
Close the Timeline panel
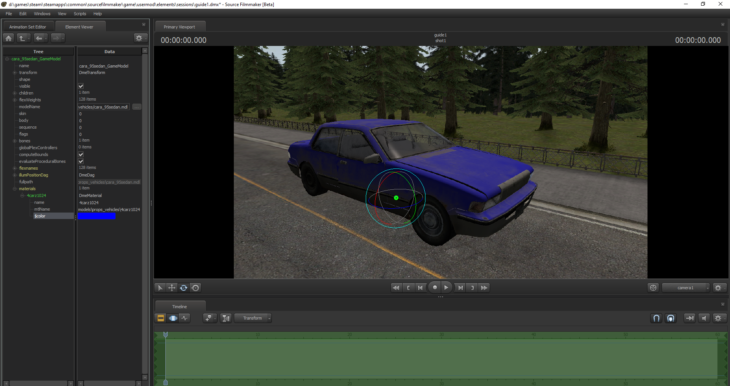723,304
